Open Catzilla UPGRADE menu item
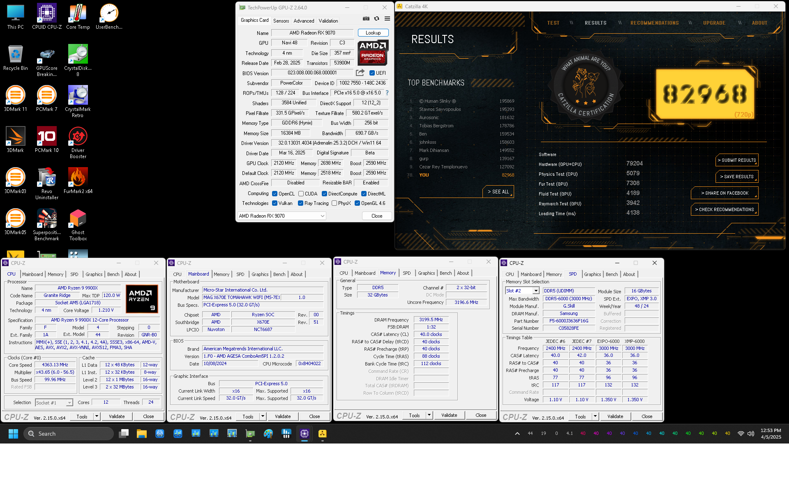Viewport: 789px width, 478px height. (714, 23)
